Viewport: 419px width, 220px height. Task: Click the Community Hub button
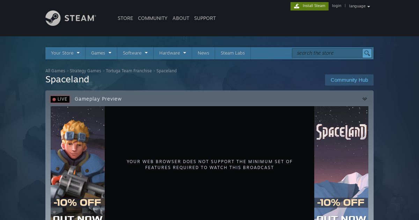[349, 80]
